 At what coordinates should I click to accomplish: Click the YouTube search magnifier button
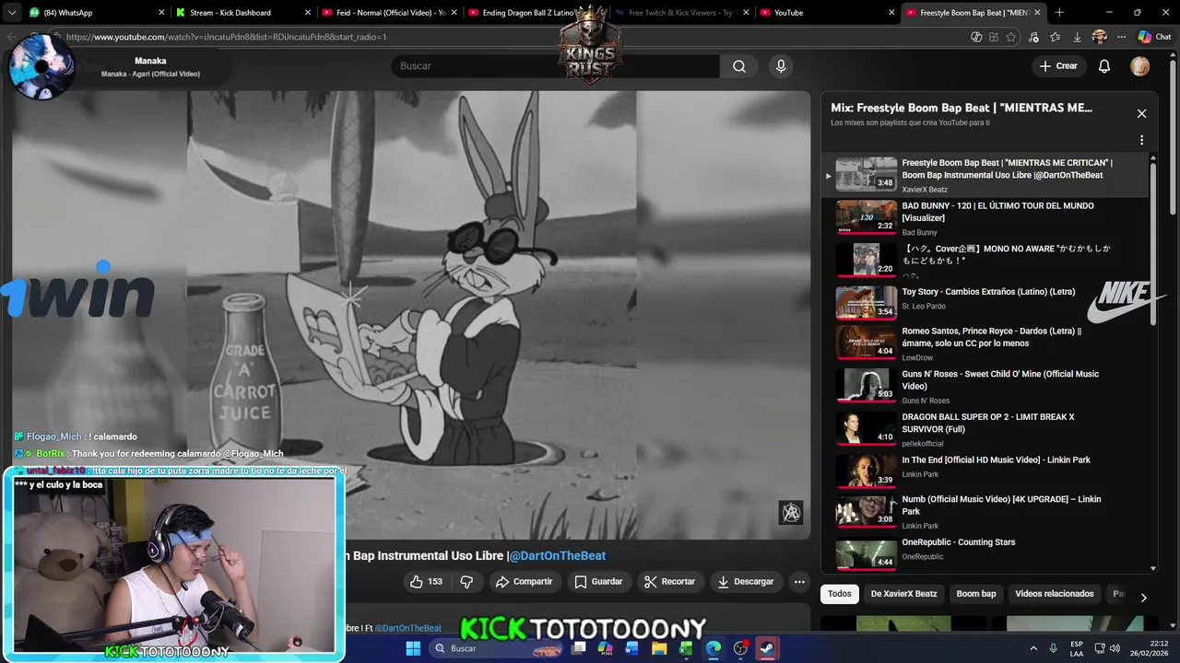click(x=739, y=66)
